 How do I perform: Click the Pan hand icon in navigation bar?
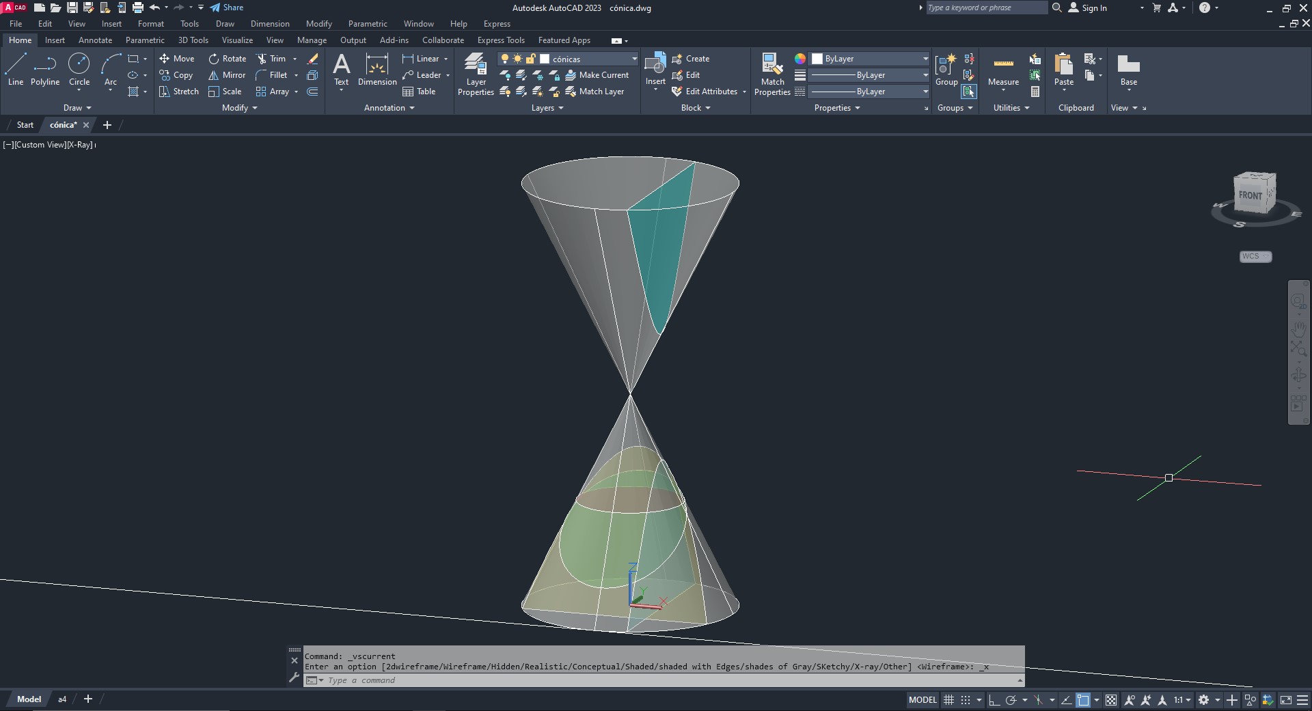pyautogui.click(x=1298, y=329)
